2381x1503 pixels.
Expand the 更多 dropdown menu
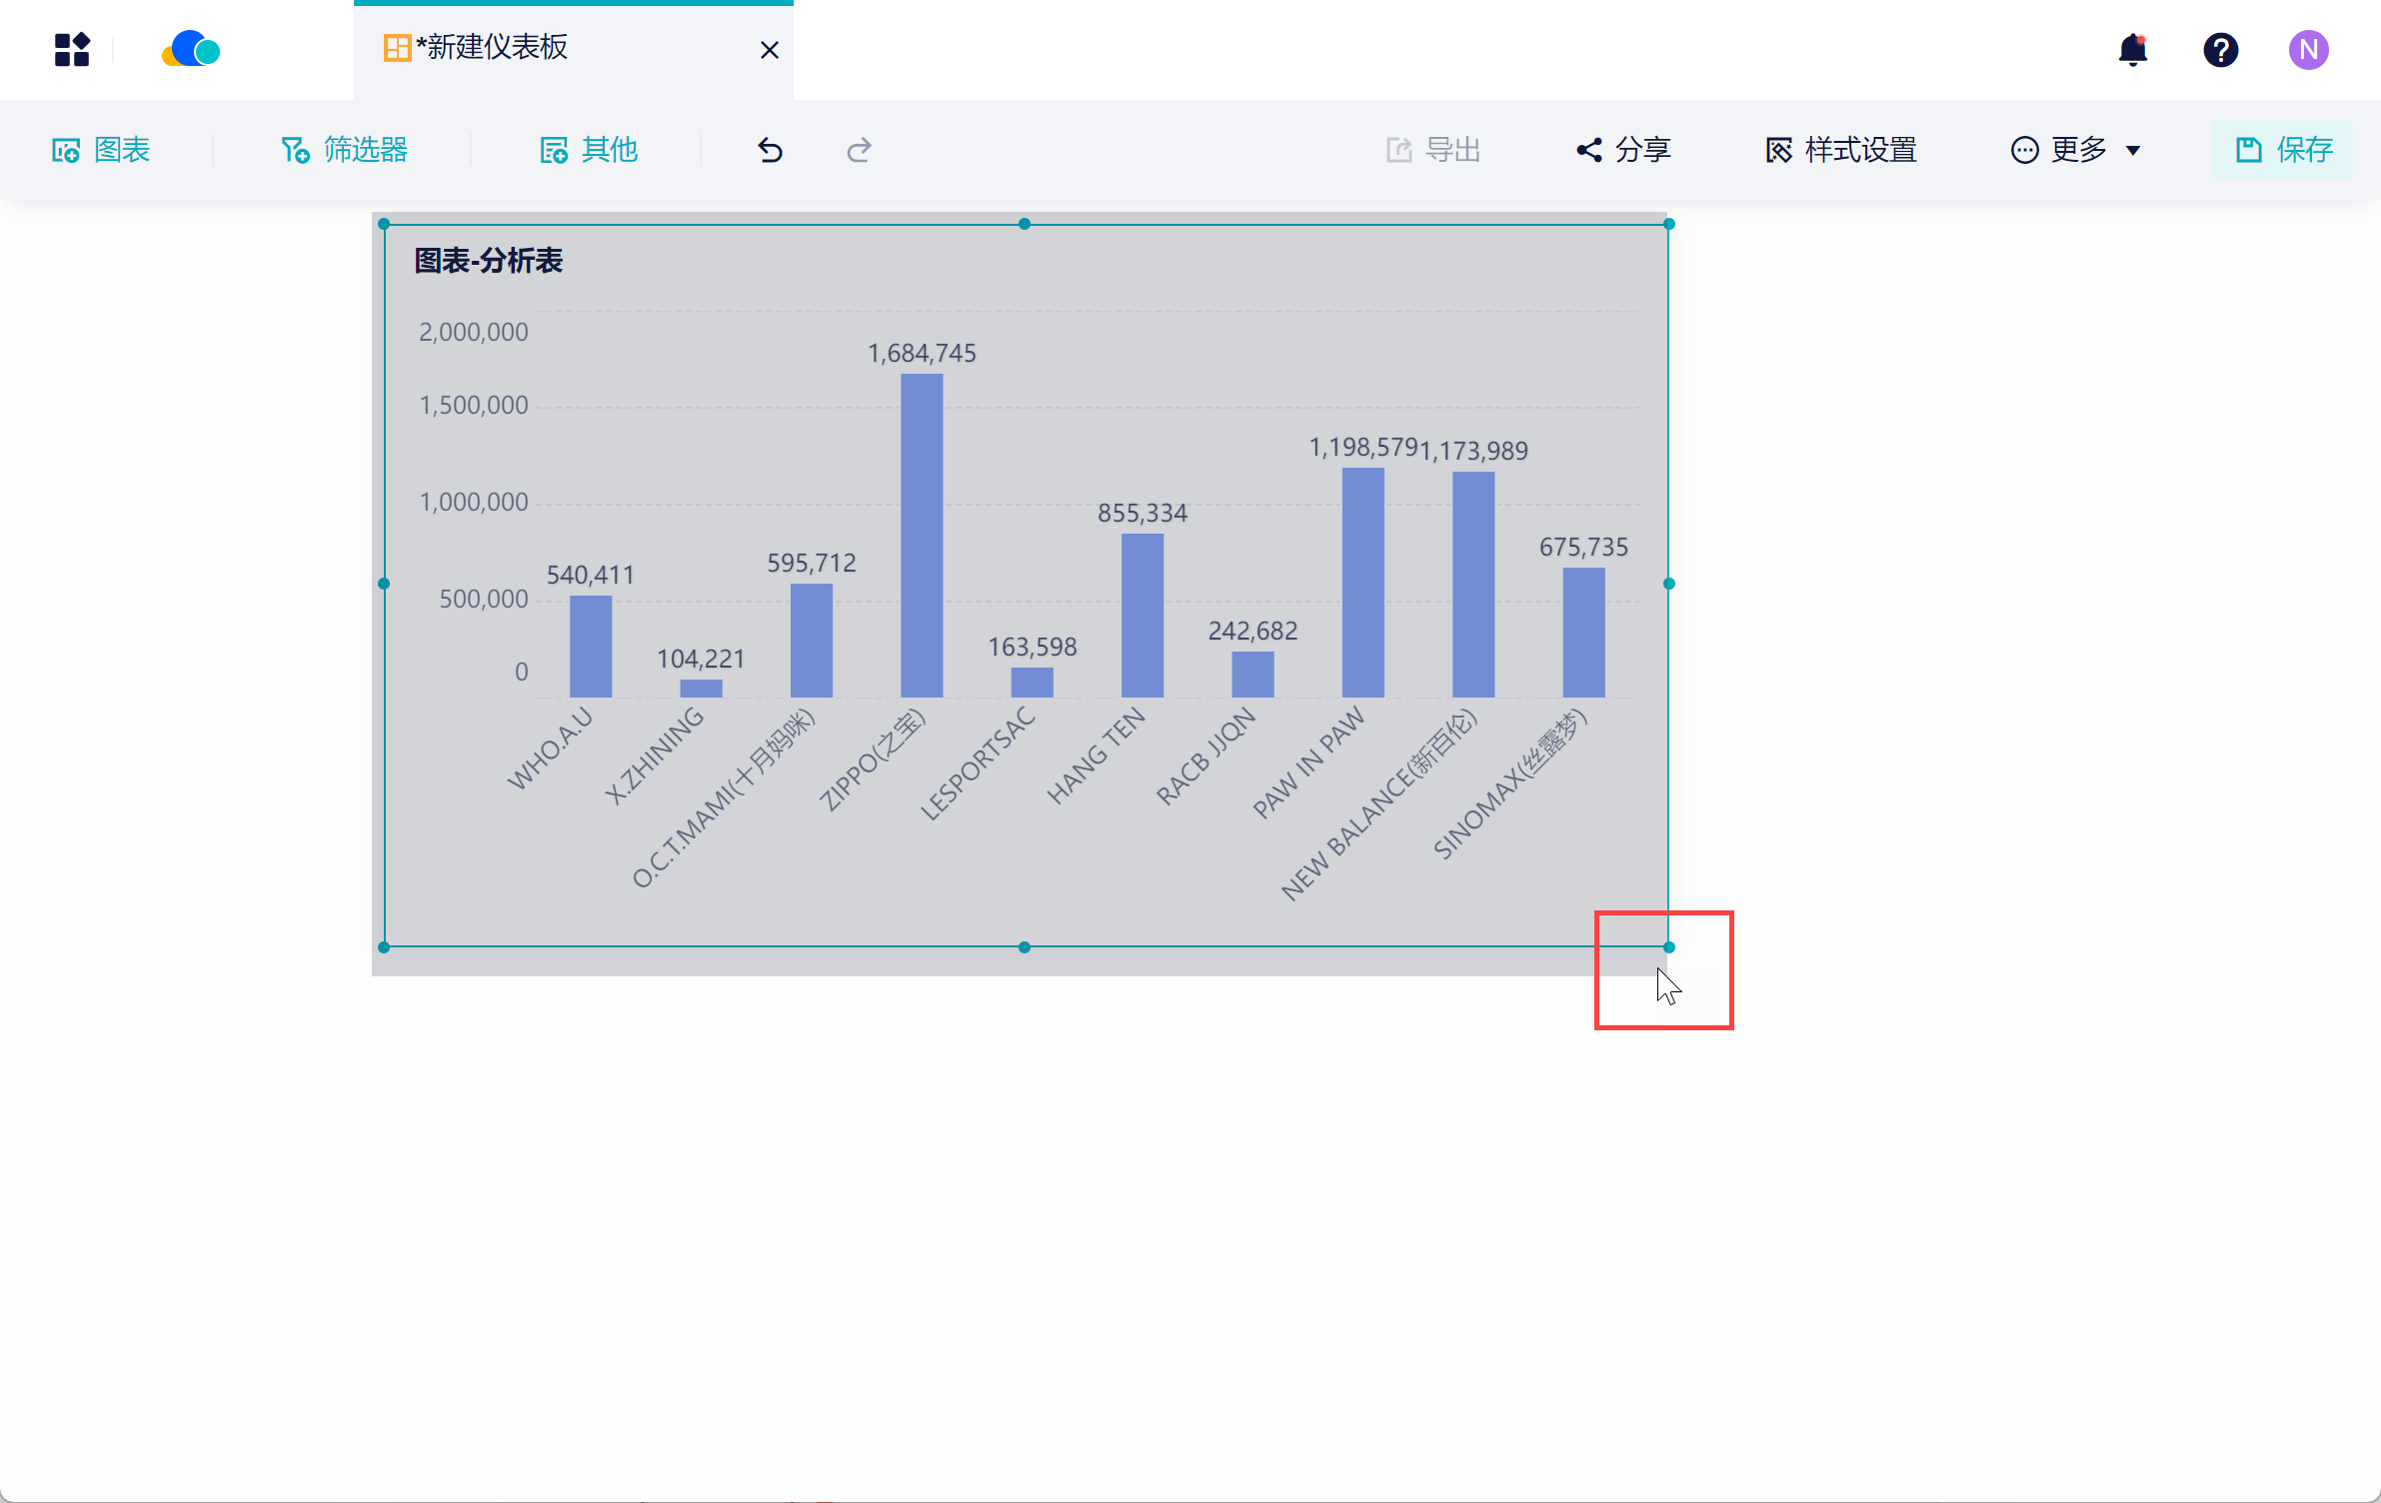pos(2076,150)
